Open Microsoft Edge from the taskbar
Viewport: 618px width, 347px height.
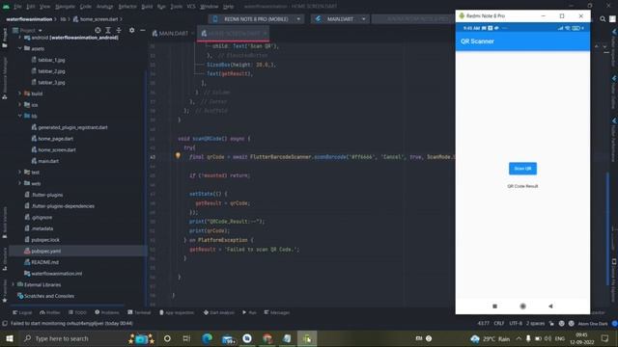click(x=207, y=338)
